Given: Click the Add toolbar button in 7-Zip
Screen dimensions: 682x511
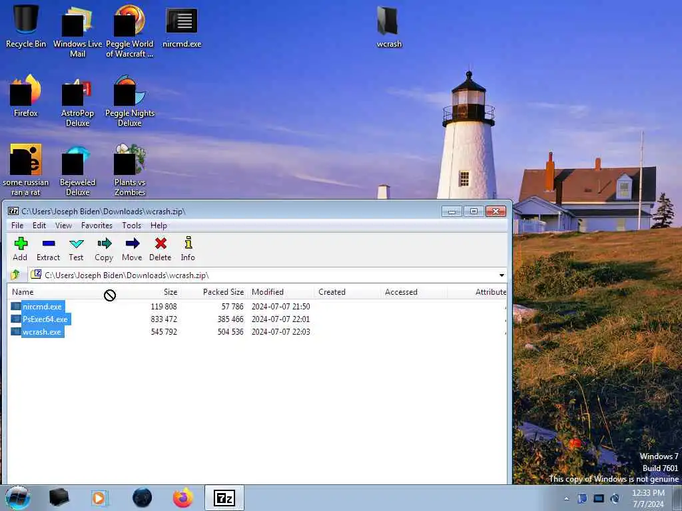Looking at the screenshot, I should click(20, 249).
